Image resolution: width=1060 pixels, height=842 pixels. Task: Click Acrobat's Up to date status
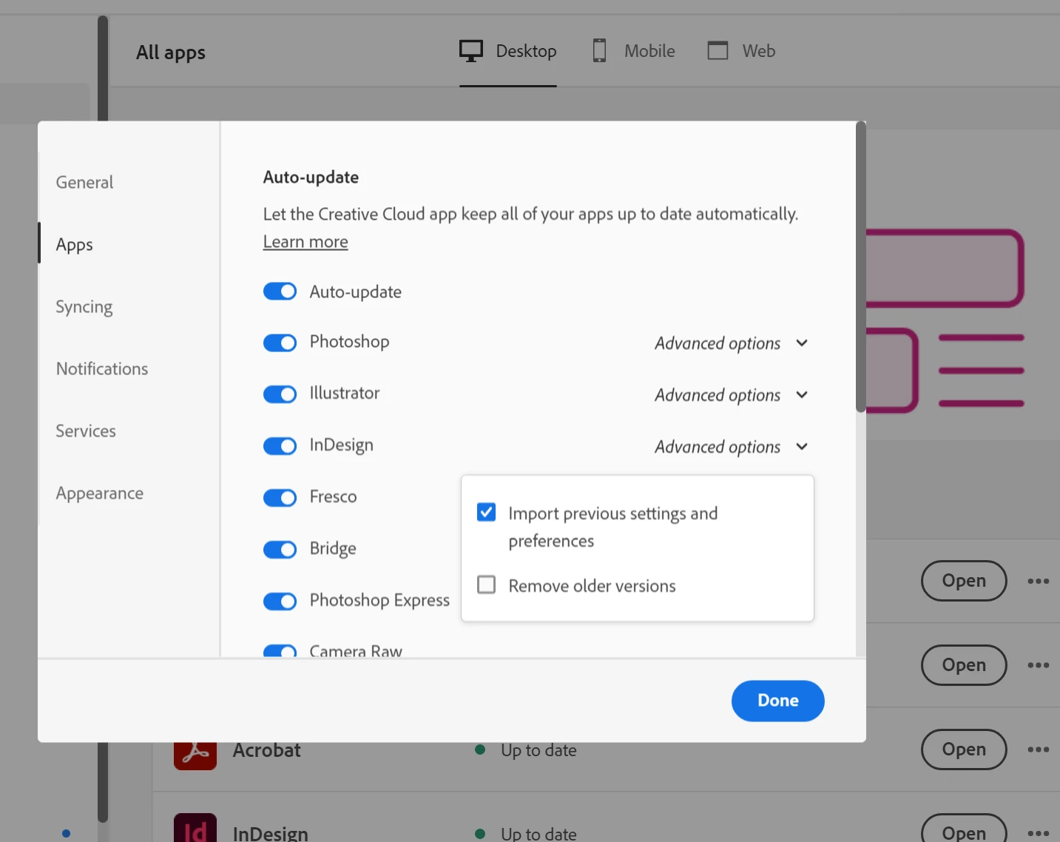pos(539,750)
